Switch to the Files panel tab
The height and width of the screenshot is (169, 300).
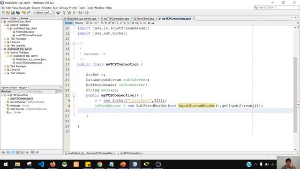click(x=15, y=18)
